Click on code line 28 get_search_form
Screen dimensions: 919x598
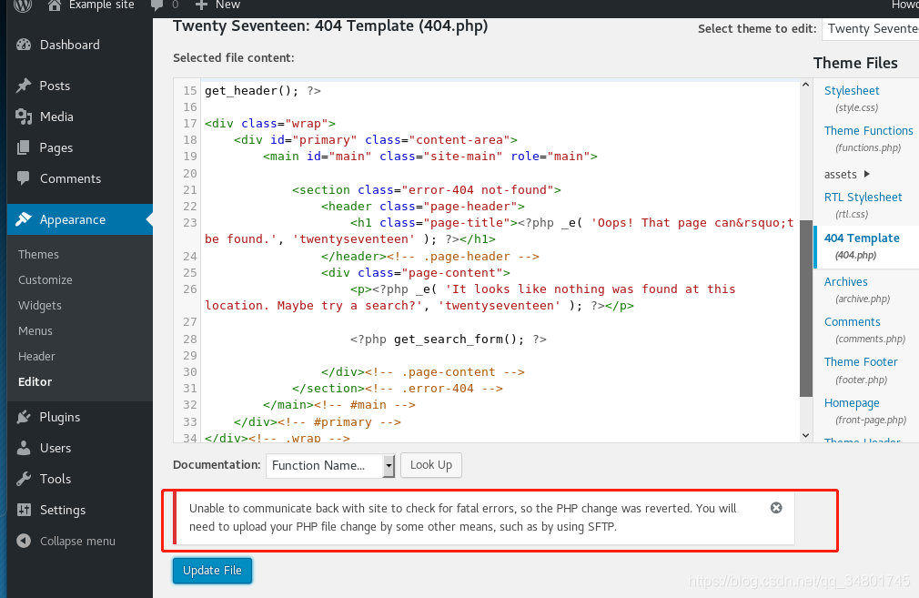(x=449, y=340)
